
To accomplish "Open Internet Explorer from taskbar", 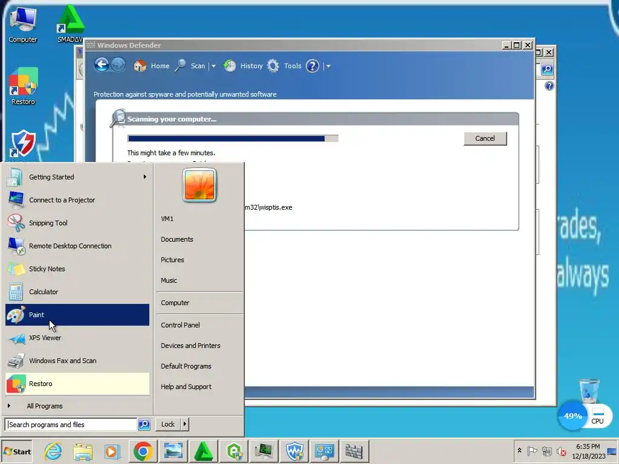I will click(x=53, y=451).
